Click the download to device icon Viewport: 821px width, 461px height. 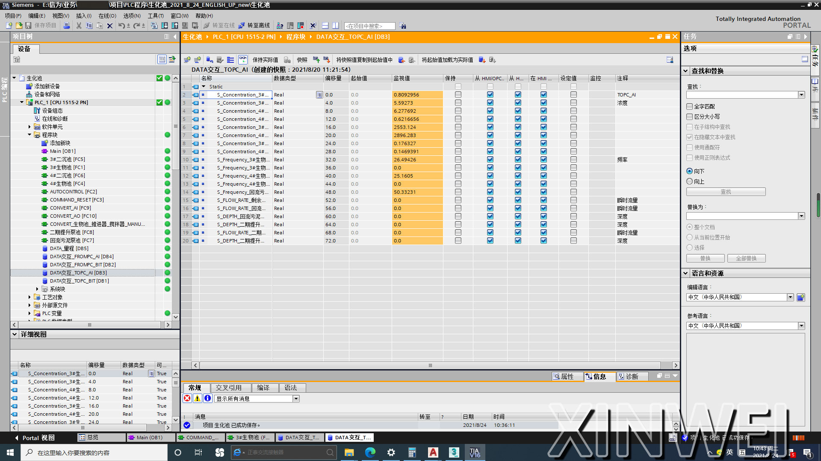(165, 26)
